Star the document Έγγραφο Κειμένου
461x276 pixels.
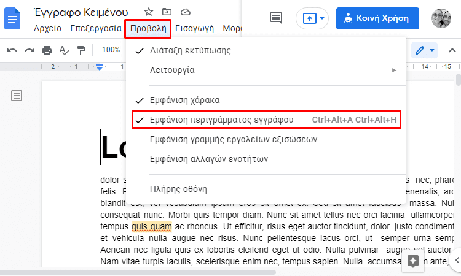(x=149, y=12)
